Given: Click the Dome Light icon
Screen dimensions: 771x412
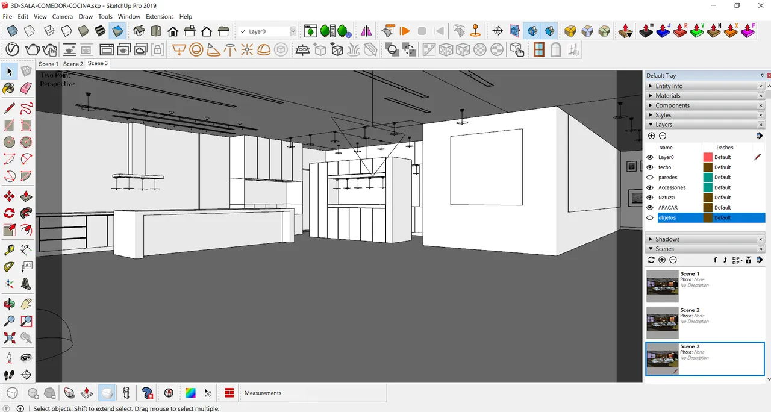Looking at the screenshot, I should 264,49.
